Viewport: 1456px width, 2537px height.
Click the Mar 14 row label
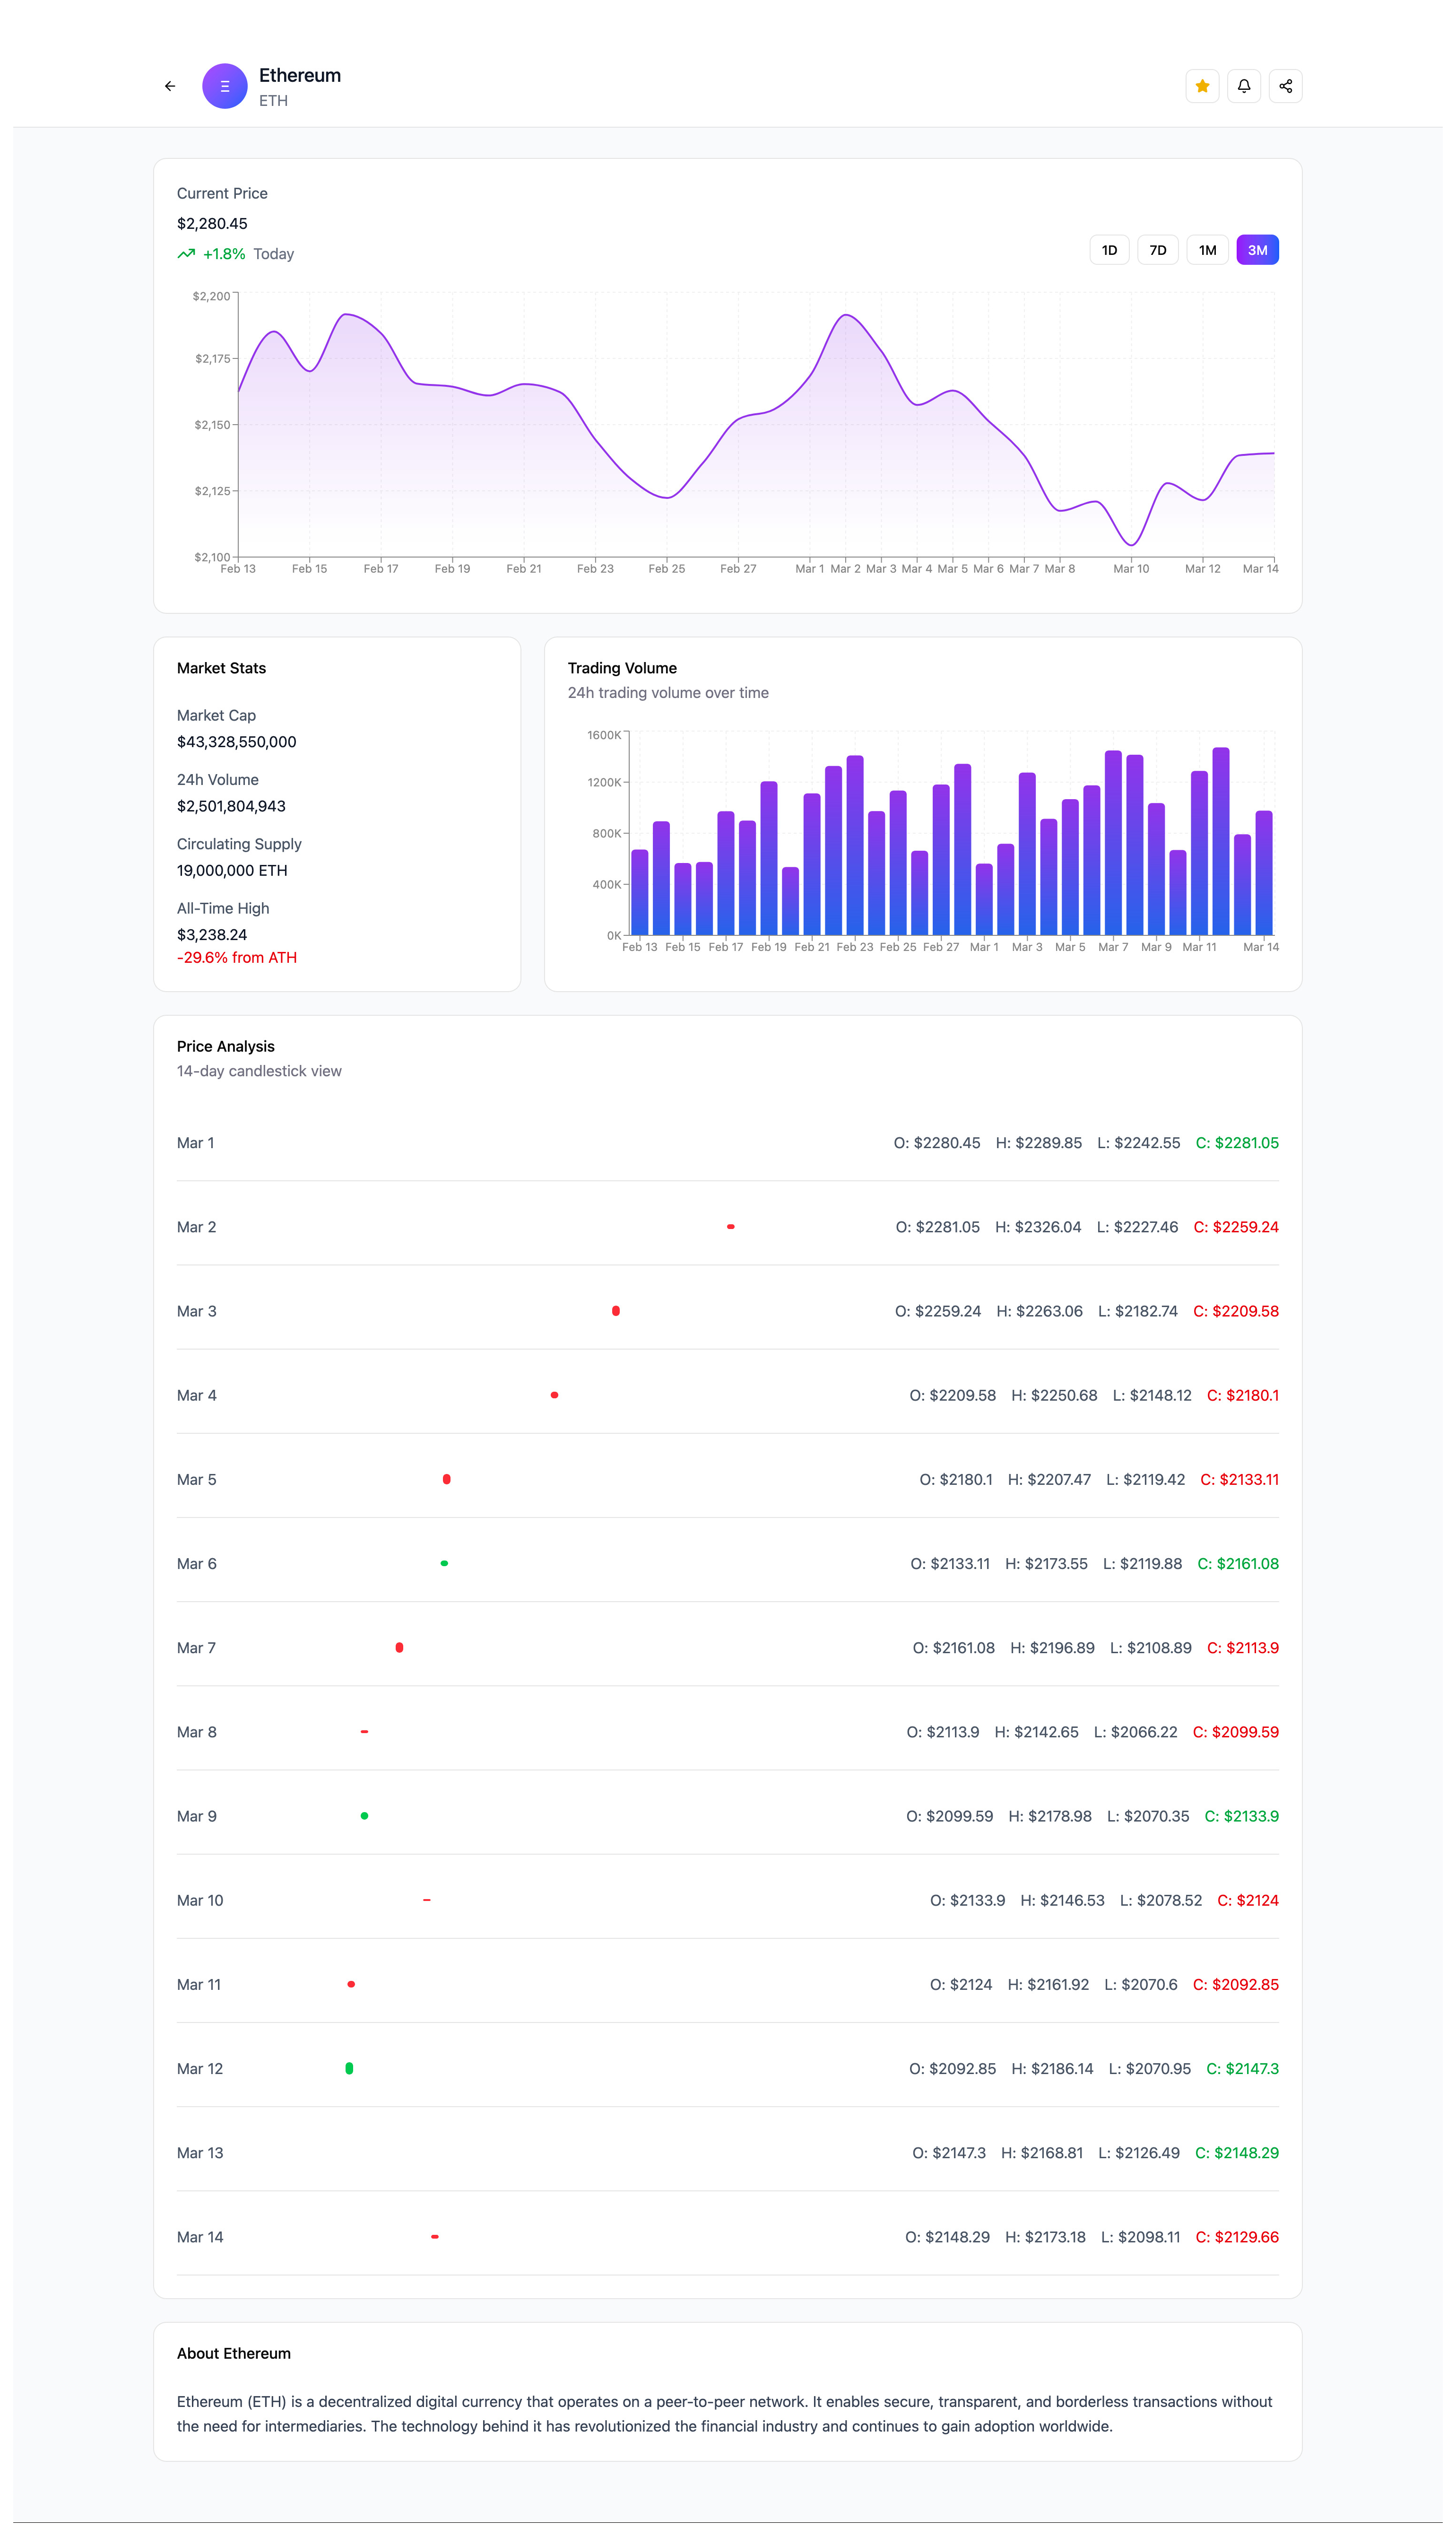pos(200,2237)
